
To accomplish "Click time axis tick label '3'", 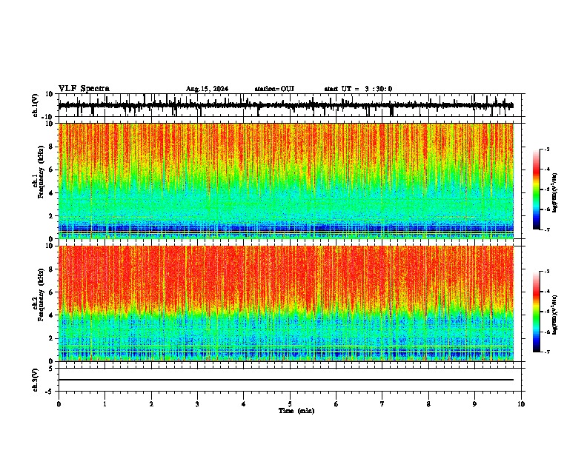I will click(x=197, y=404).
